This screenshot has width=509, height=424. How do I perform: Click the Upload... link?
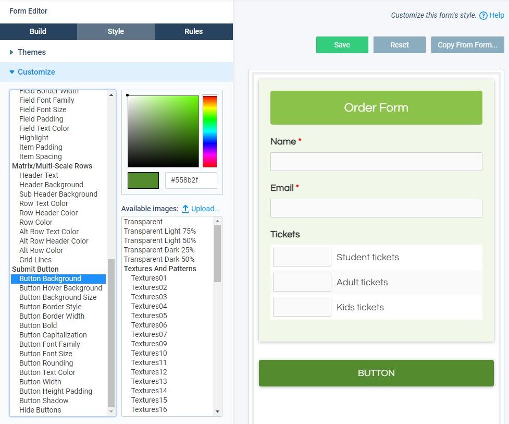[205, 209]
